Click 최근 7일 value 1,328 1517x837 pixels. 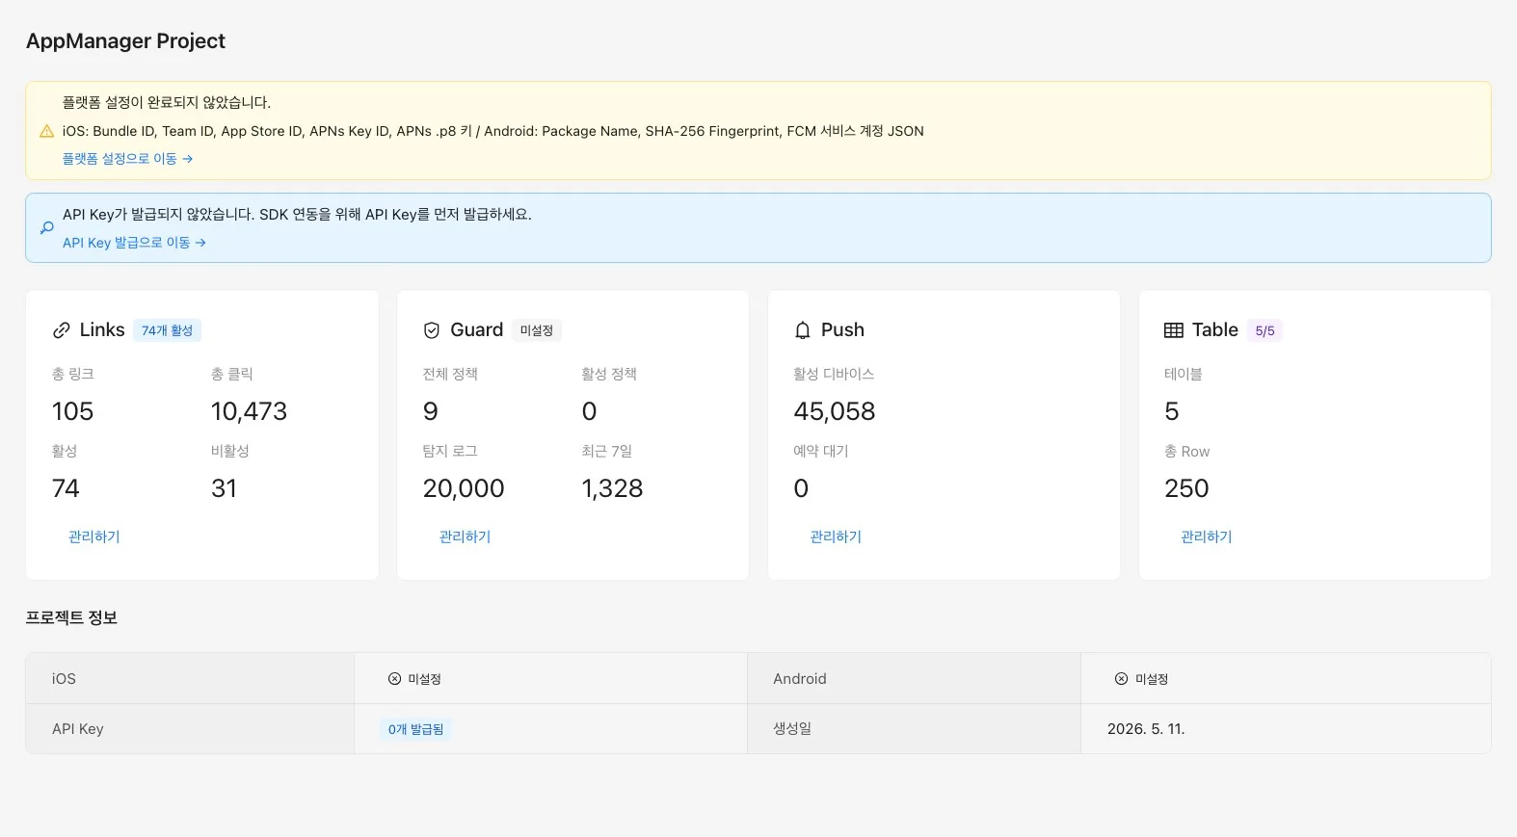(x=612, y=489)
